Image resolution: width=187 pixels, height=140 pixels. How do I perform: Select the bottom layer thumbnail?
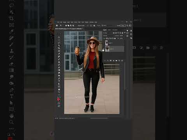pyautogui.click(x=107, y=49)
